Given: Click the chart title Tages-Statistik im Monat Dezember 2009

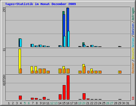Looking at the screenshot, I should (40, 4).
